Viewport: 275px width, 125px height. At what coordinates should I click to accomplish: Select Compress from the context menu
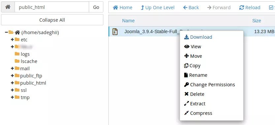198,113
